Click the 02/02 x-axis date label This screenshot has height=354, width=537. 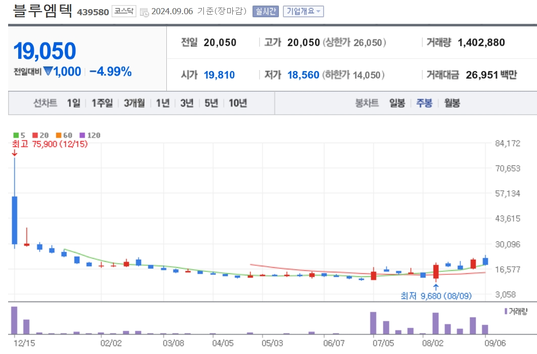click(x=111, y=343)
